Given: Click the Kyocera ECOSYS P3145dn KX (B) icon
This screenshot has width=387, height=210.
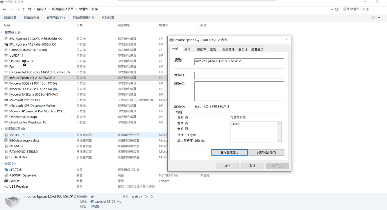Looking at the screenshot, I should [6, 89].
